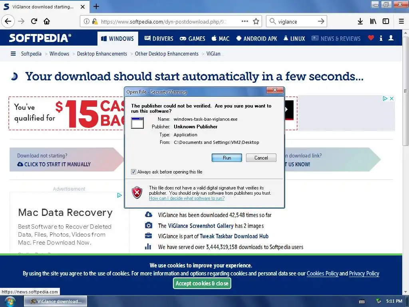
Task: Click the search box containing viglance
Action: (x=296, y=22)
